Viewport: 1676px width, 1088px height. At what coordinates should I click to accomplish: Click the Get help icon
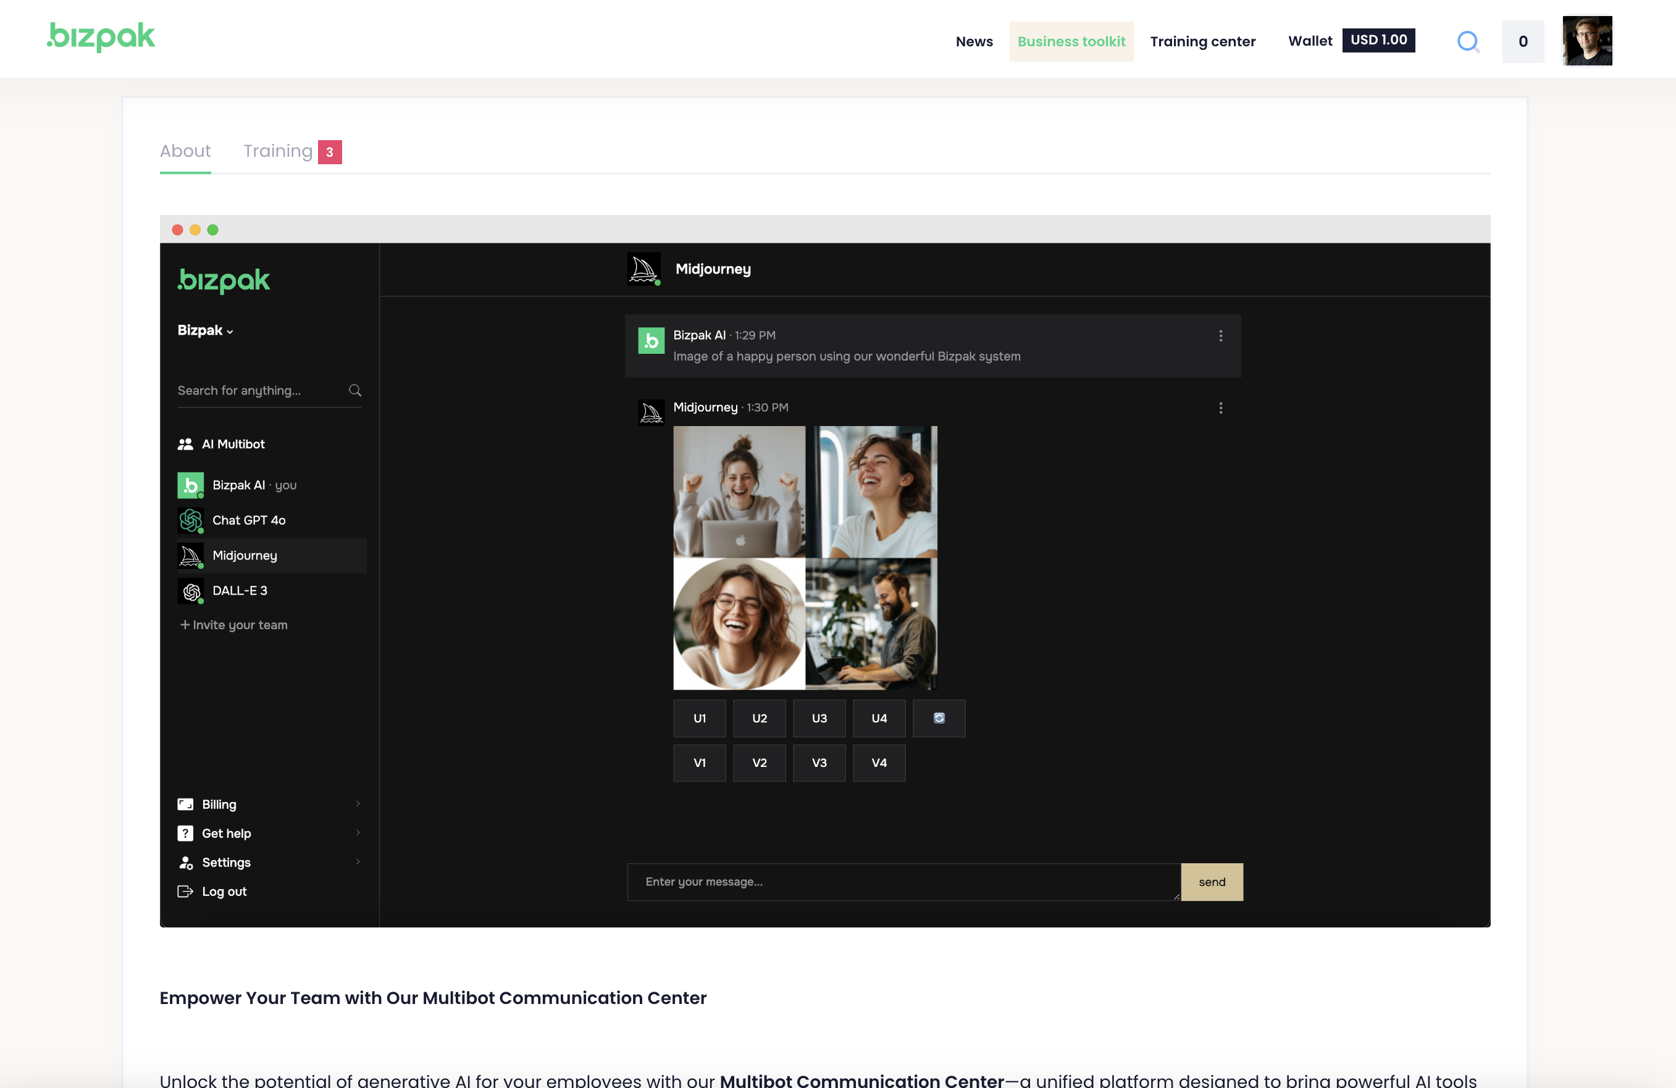[185, 833]
